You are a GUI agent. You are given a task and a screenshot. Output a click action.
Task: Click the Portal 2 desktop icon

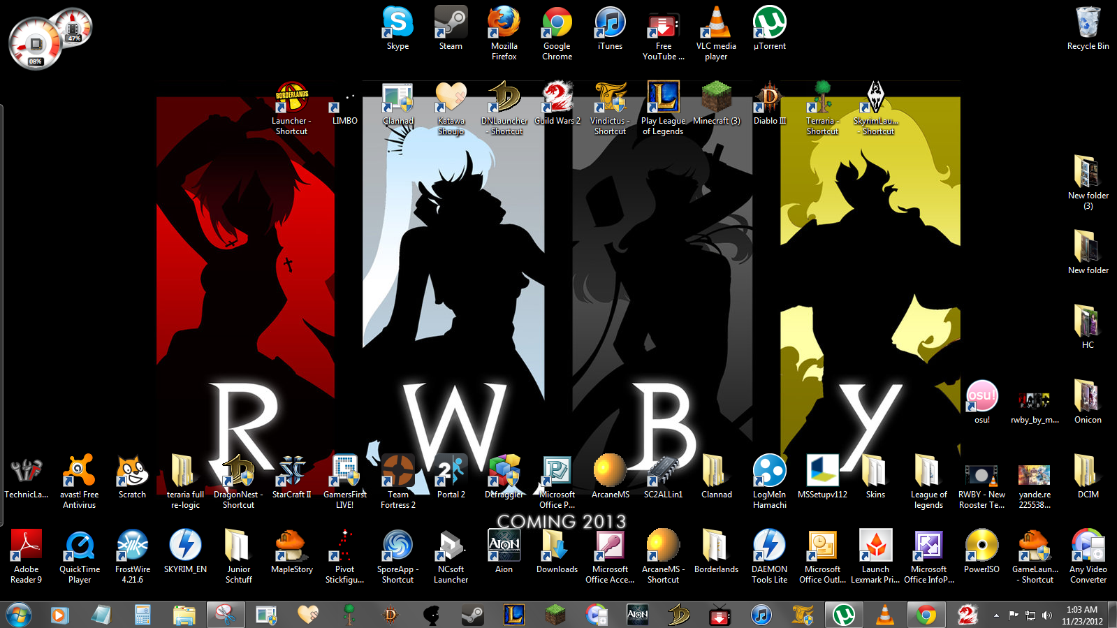[451, 477]
